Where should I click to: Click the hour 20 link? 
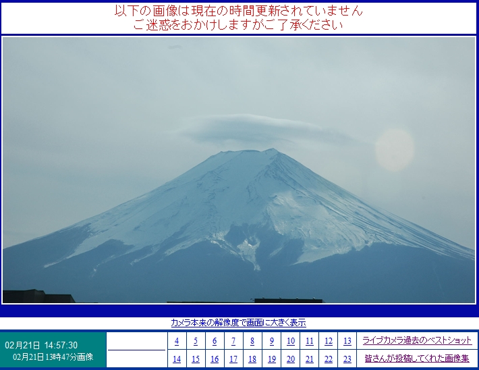click(x=290, y=359)
